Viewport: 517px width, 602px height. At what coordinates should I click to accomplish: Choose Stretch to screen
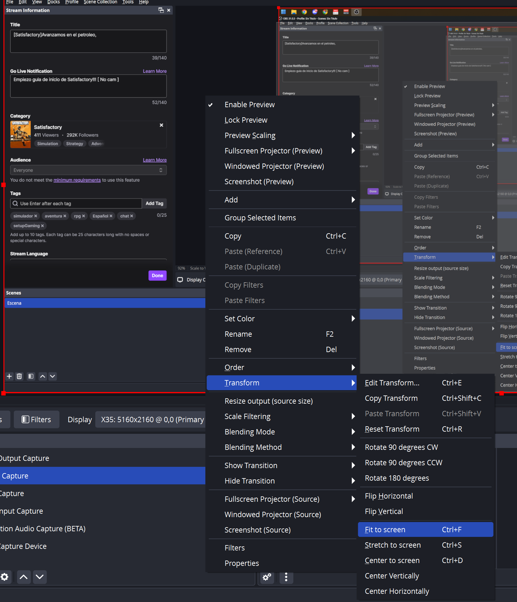point(425,545)
